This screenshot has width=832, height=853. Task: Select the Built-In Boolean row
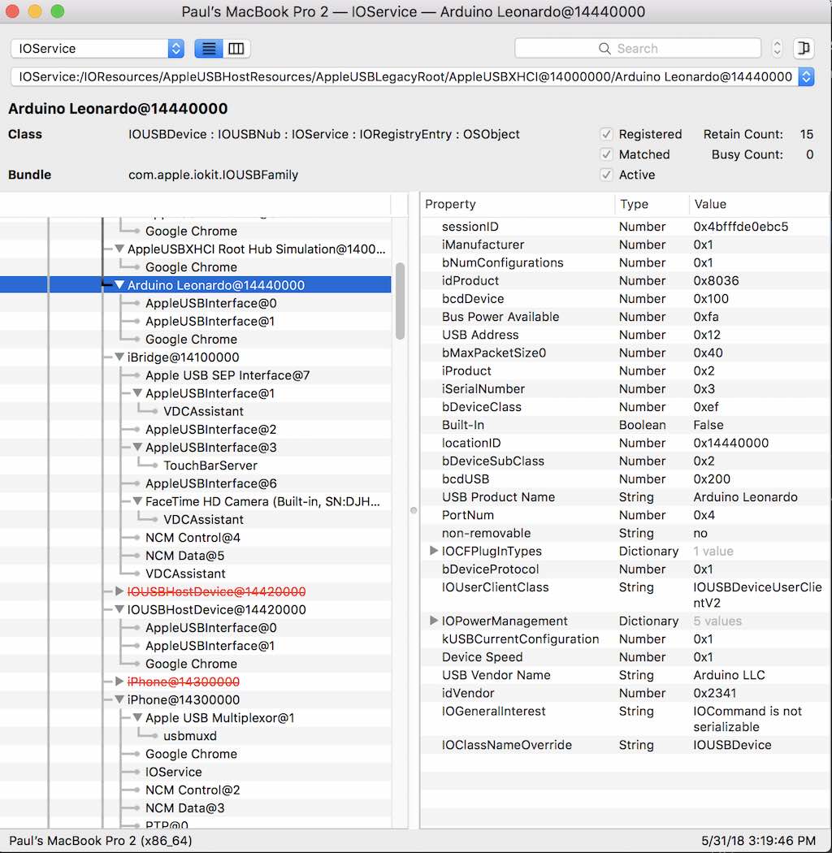[625, 425]
